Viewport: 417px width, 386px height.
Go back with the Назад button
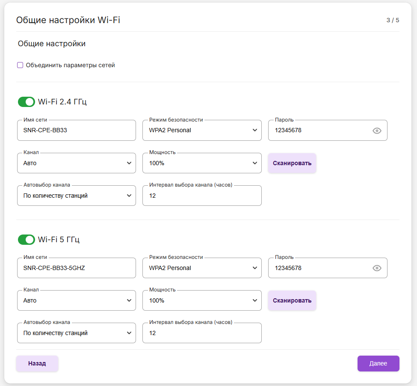37,363
